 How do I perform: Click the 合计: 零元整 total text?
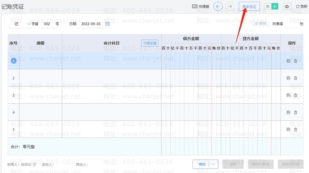tap(23, 147)
